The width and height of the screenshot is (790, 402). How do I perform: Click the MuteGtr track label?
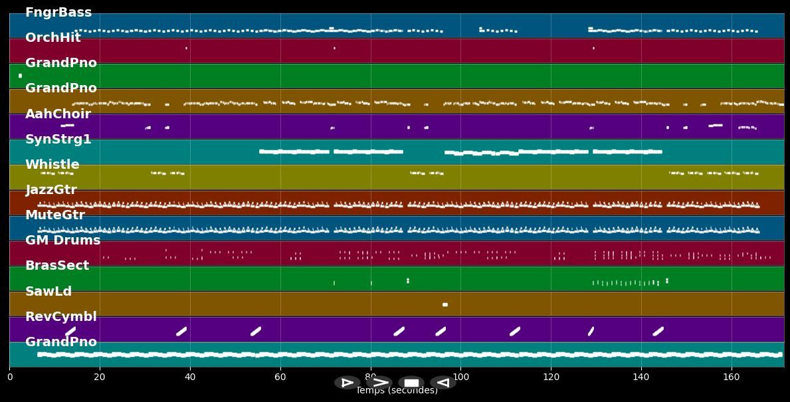[55, 215]
